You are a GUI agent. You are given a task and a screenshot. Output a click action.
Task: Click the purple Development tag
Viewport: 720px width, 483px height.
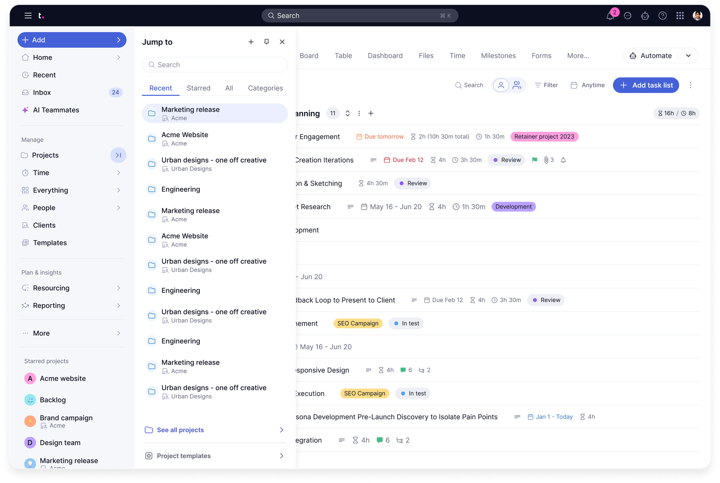[513, 207]
